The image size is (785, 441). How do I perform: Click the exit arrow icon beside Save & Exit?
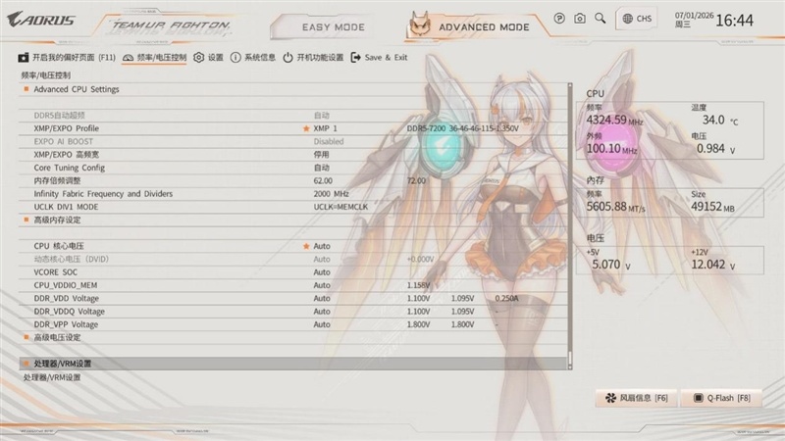coord(355,58)
